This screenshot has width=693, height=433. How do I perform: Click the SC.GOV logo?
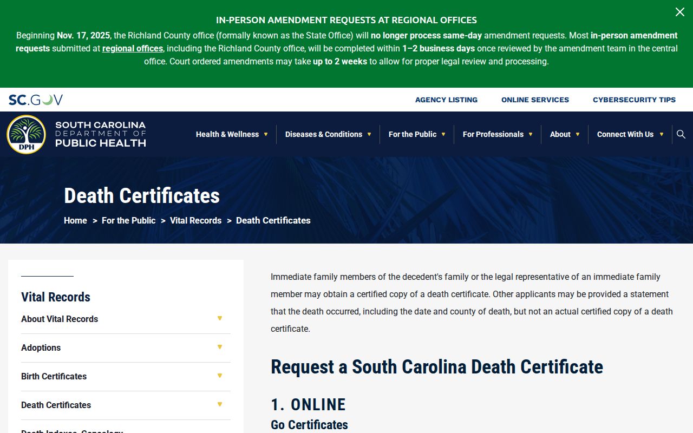click(x=36, y=100)
